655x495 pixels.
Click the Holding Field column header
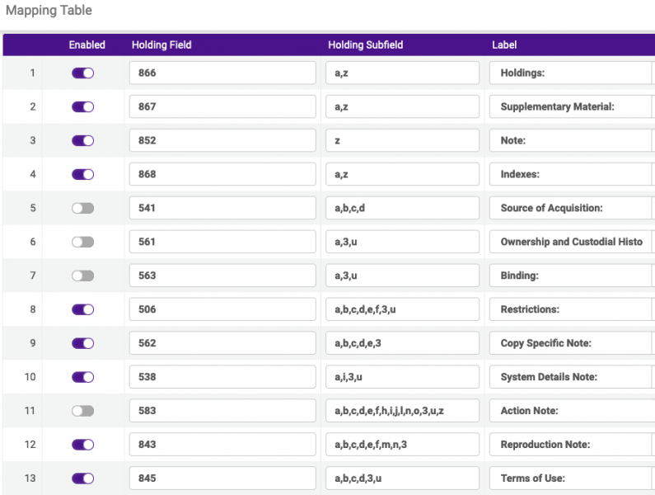coord(161,45)
